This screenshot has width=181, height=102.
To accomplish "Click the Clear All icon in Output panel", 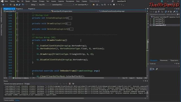I will [x=70, y=84].
